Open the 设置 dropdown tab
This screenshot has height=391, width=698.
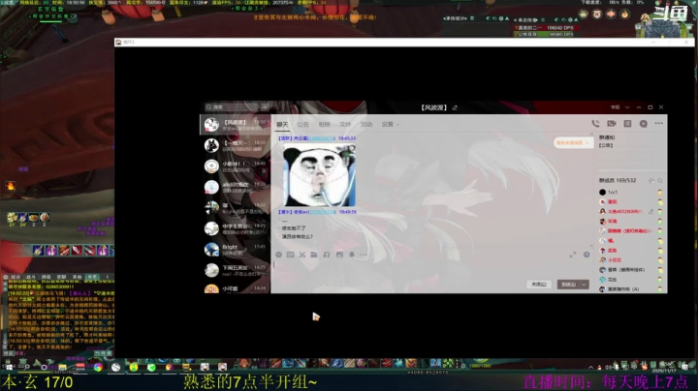[x=390, y=125]
